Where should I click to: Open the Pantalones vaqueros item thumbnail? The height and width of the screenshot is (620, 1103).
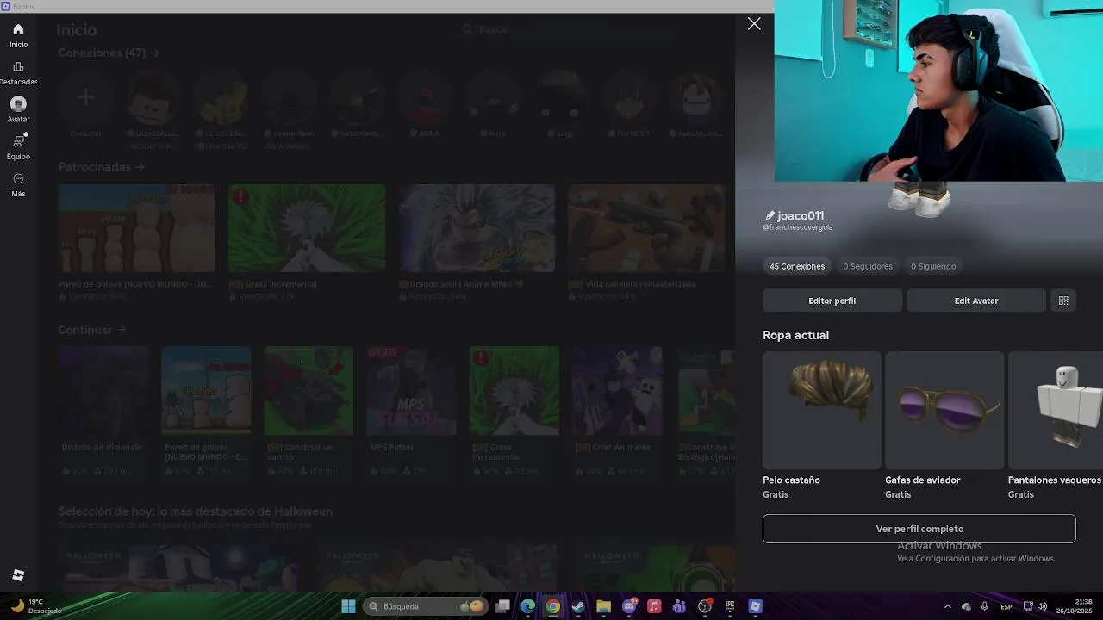[x=1056, y=410]
